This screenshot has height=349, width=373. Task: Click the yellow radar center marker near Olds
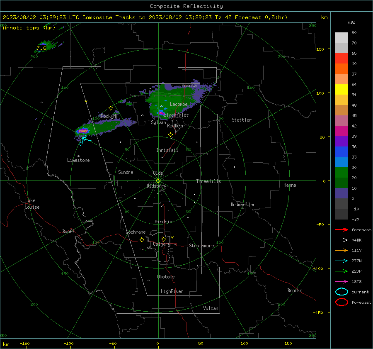pyautogui.click(x=158, y=181)
